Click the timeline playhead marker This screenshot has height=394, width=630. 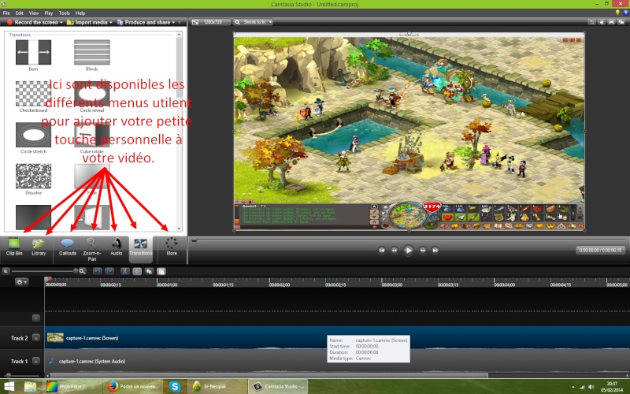click(48, 279)
